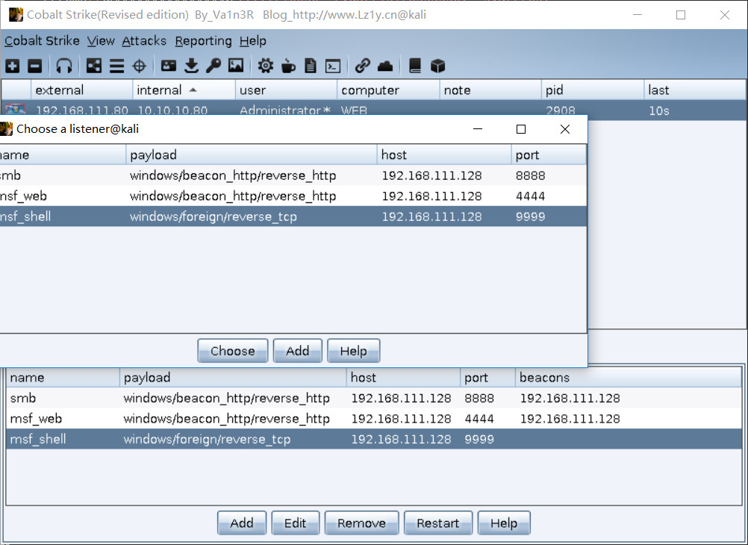The image size is (748, 545).
Task: Sort listeners by beacons column header
Action: 629,378
